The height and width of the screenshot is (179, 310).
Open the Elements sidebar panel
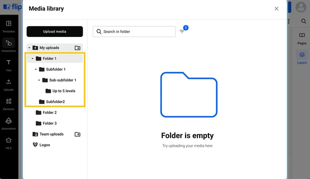click(9, 104)
